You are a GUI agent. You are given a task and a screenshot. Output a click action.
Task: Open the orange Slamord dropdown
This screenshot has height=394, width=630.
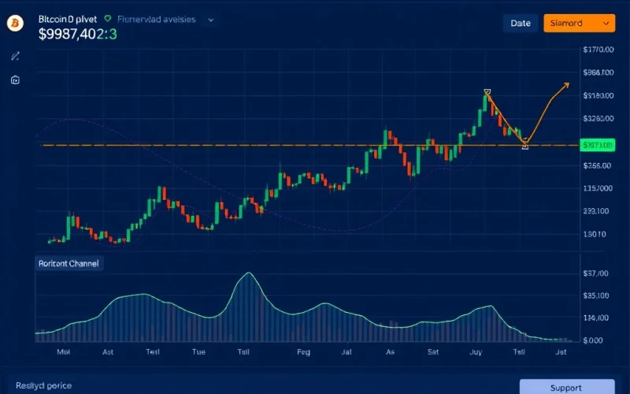(x=578, y=24)
